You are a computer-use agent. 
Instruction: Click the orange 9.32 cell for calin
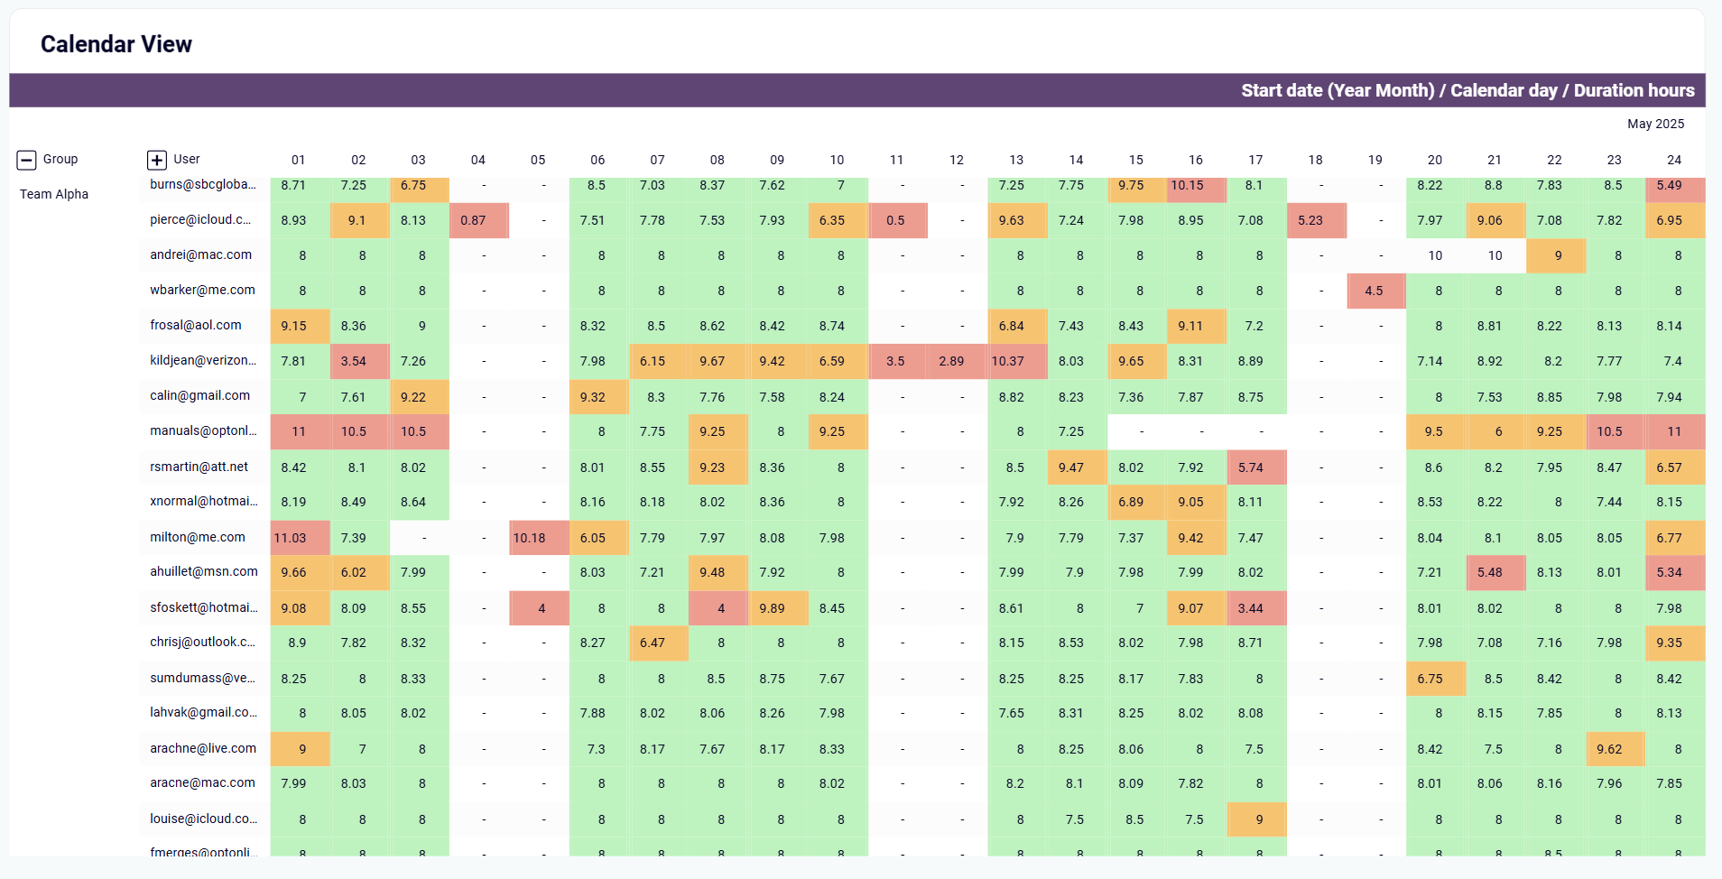coord(599,397)
